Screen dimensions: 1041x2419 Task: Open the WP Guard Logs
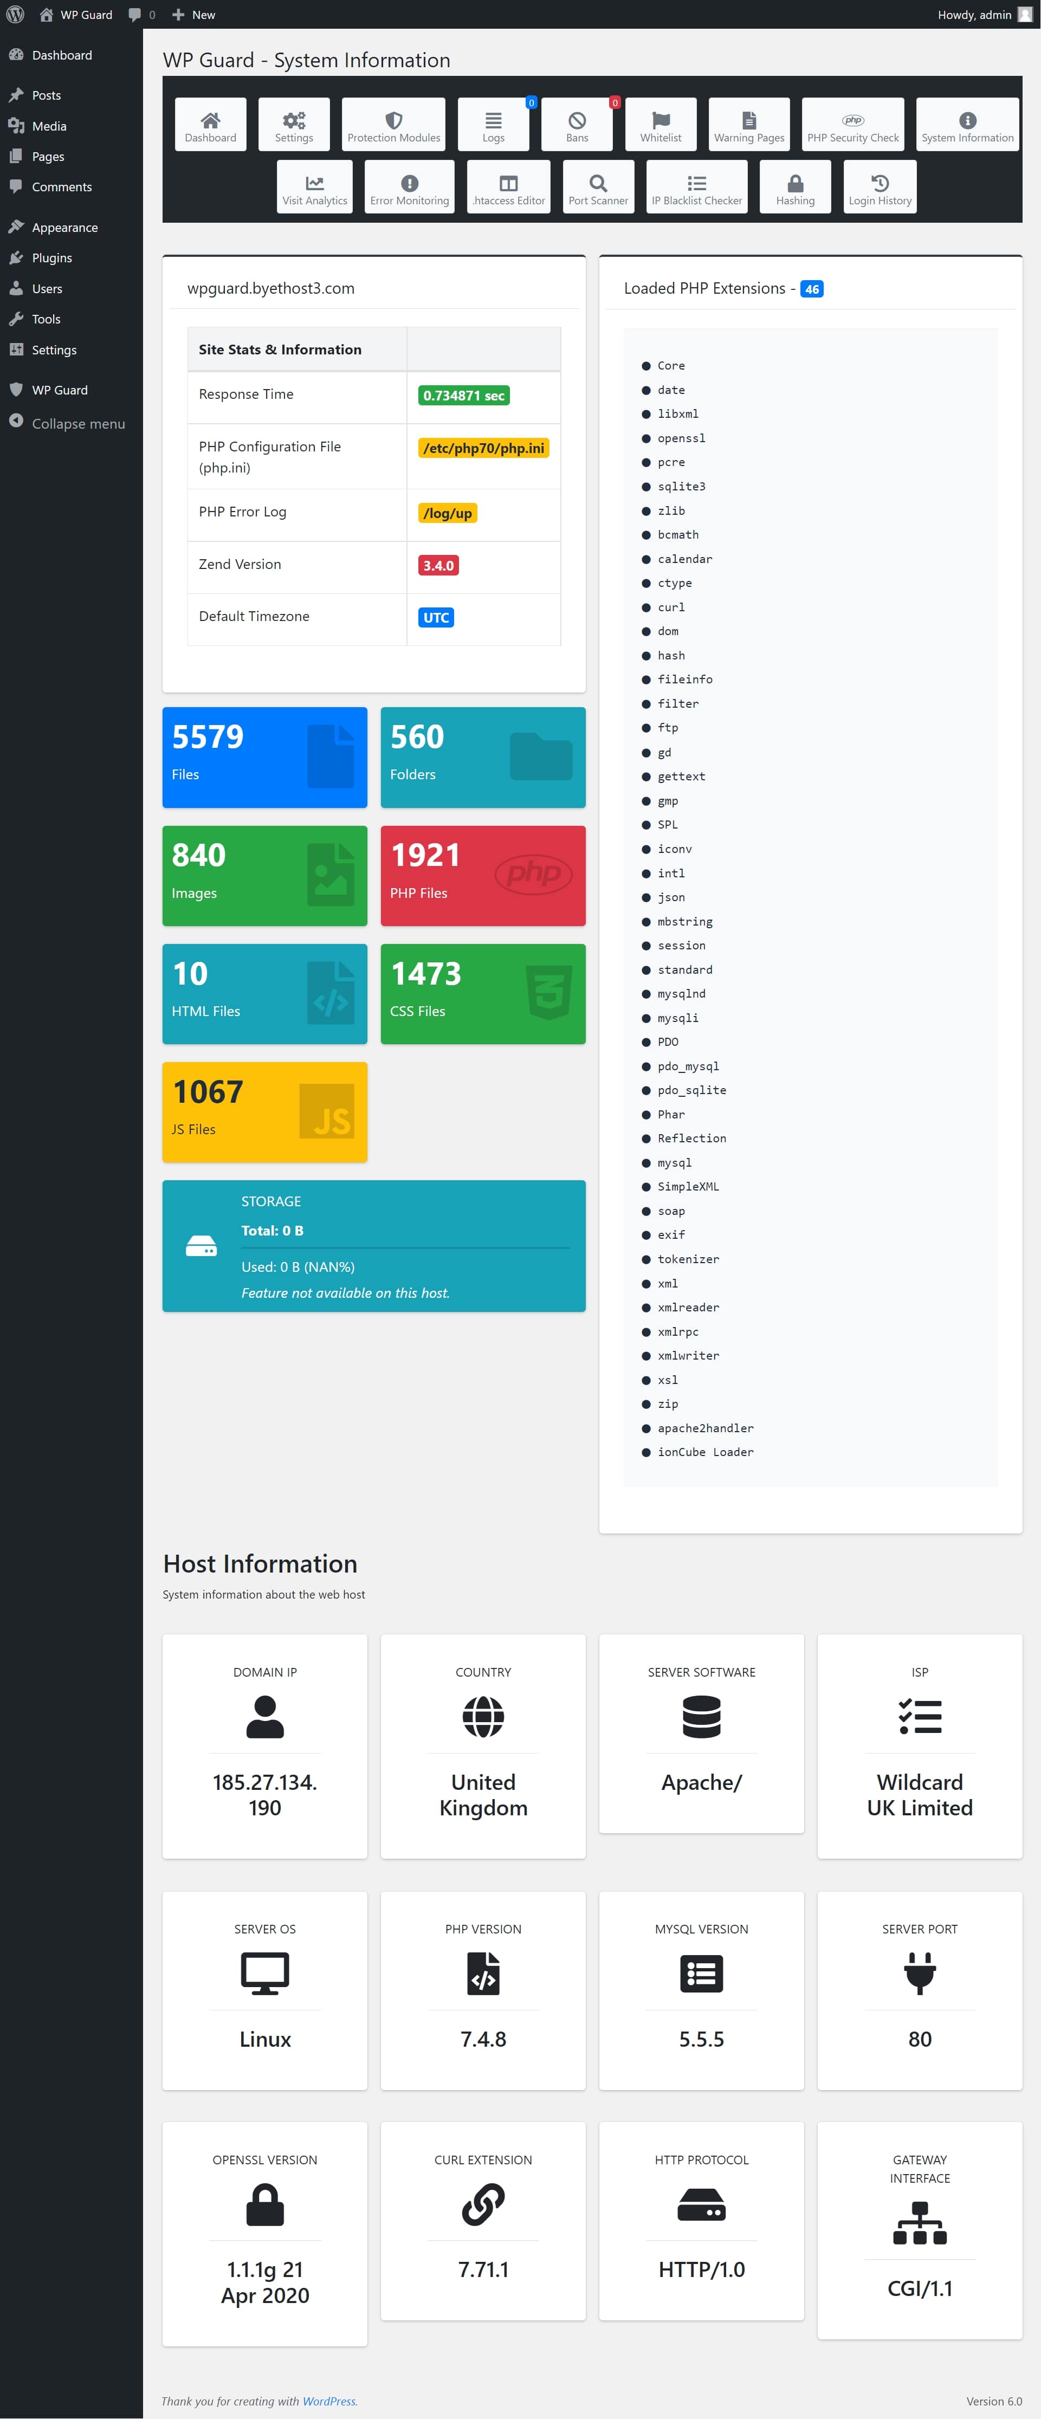493,123
